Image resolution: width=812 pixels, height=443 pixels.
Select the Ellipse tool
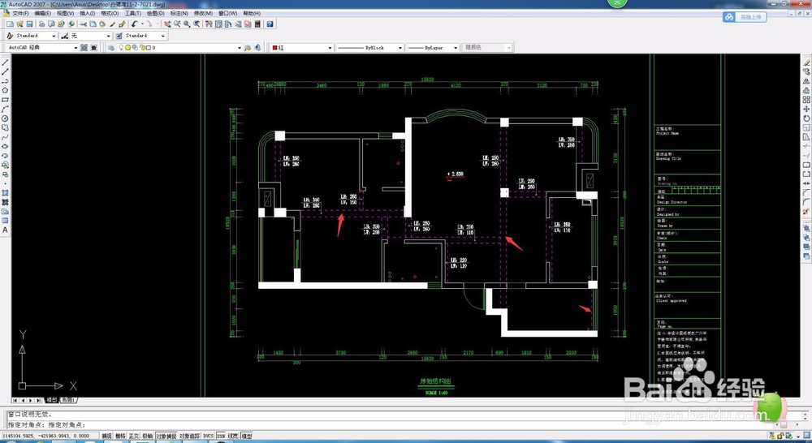click(x=5, y=147)
